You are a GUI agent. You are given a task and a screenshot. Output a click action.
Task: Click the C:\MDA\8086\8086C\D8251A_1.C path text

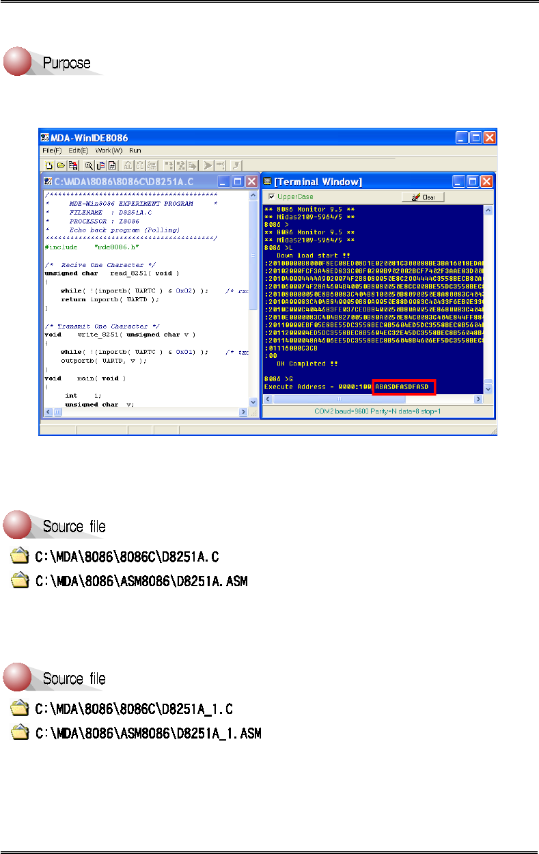pyautogui.click(x=134, y=708)
